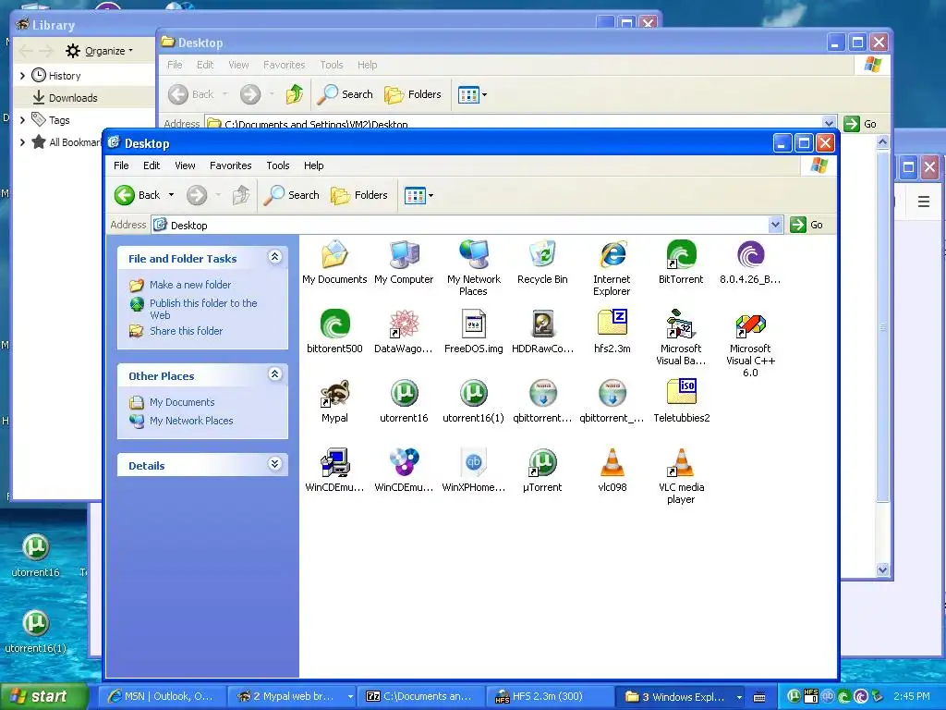Click the Make a new folder link
Viewport: 946px width, 710px height.
pyautogui.click(x=190, y=285)
